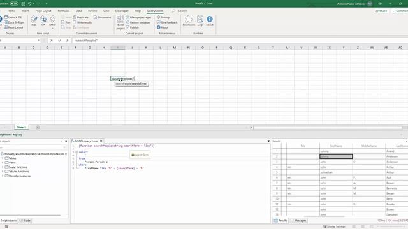Image resolution: width=408 pixels, height=229 pixels.
Task: Collapse the select statement fold marker
Action: pyautogui.click(x=76, y=152)
